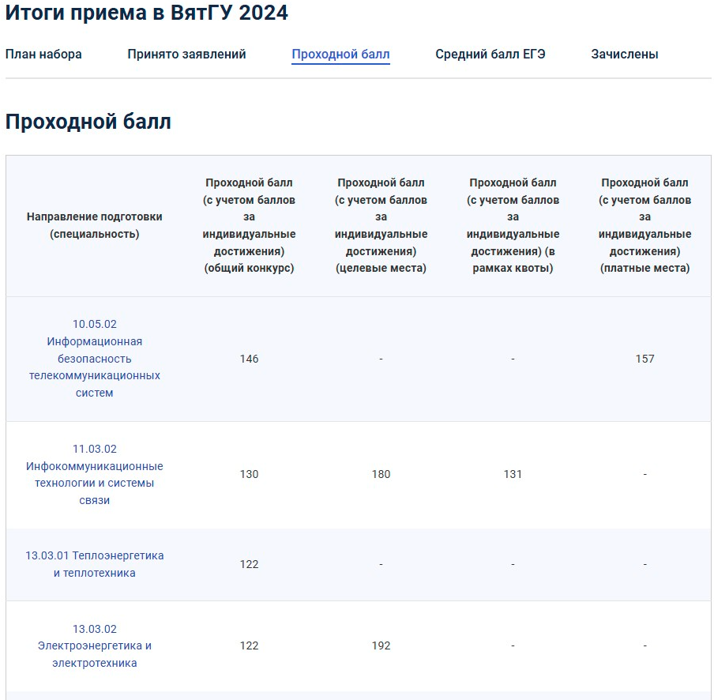Open the План набора tab

[43, 55]
